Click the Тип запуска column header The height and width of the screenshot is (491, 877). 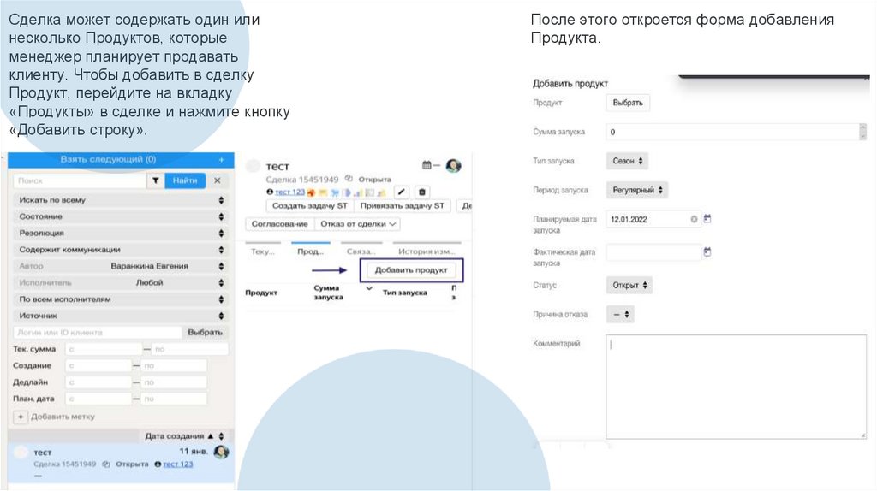pyautogui.click(x=405, y=293)
